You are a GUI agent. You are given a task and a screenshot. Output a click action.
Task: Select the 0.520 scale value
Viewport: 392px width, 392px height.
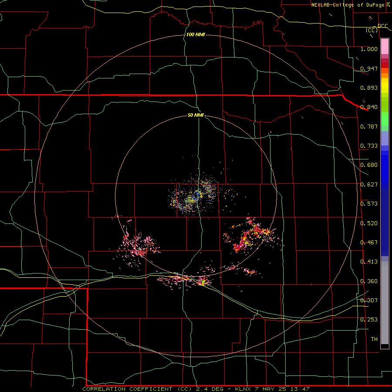[x=369, y=223]
